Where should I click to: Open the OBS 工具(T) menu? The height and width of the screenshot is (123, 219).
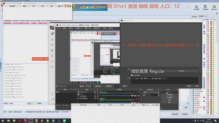pos(105,28)
